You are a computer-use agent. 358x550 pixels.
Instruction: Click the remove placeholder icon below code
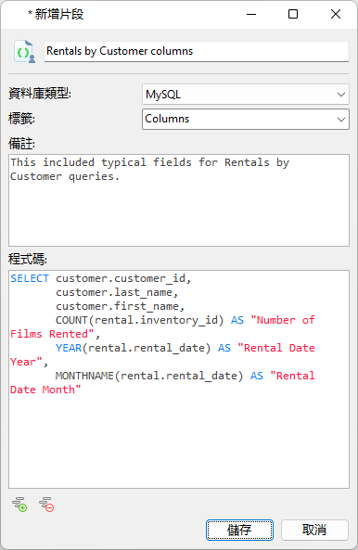(46, 505)
